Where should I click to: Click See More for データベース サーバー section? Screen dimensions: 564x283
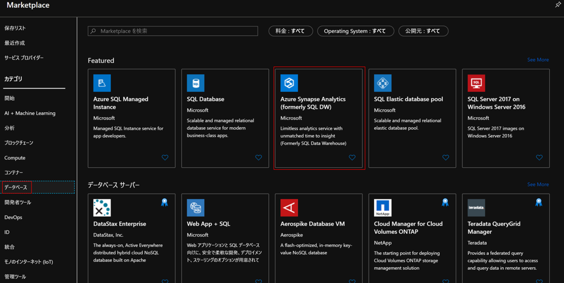538,184
